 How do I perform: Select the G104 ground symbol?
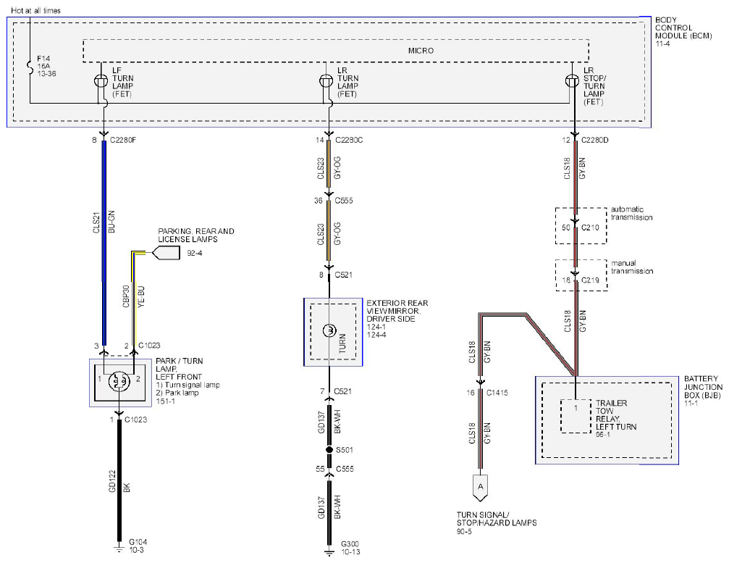pyautogui.click(x=119, y=549)
